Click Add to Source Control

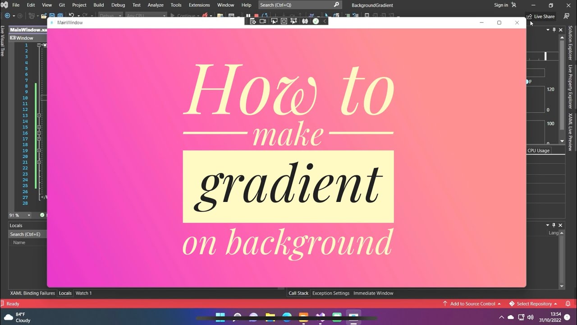(x=472, y=304)
